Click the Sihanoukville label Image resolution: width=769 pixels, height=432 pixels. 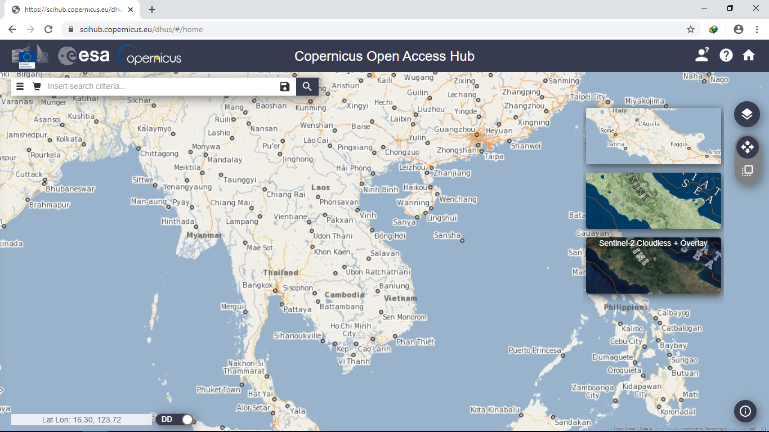(x=297, y=336)
